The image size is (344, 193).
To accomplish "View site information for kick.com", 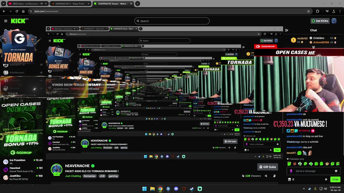I will tap(31, 11).
